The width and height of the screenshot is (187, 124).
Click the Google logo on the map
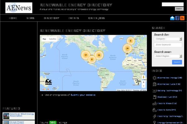pyautogui.click(x=45, y=89)
